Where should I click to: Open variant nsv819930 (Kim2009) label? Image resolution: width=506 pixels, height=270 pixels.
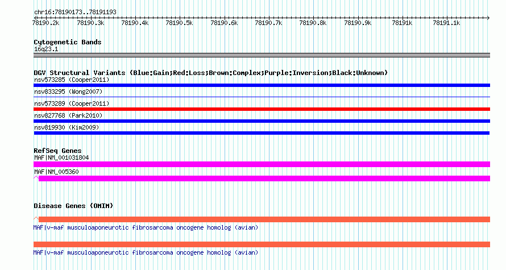[x=67, y=127]
